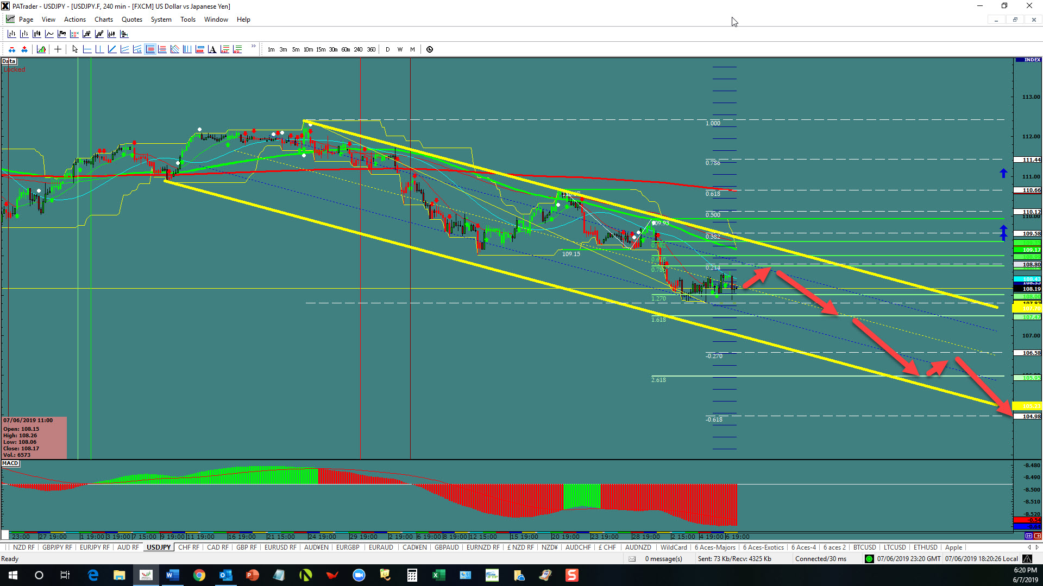Select the market profile chart icon
1043x586 pixels.
(124, 34)
